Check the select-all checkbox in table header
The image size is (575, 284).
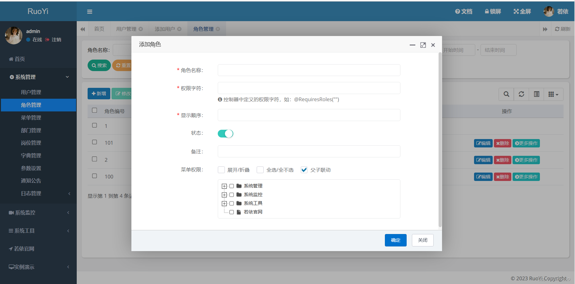coord(94,110)
